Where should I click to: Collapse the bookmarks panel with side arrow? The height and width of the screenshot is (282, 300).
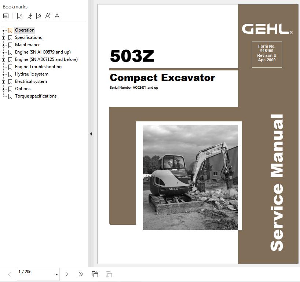(91, 134)
